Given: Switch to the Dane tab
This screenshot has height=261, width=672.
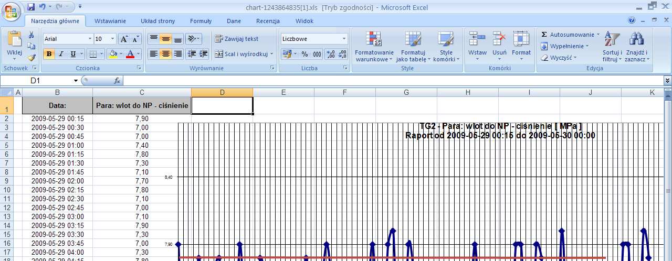Looking at the screenshot, I should pos(234,21).
